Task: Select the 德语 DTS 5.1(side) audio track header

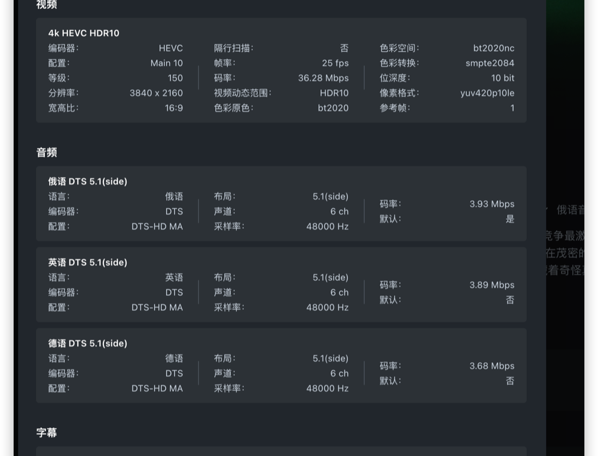Action: (88, 343)
